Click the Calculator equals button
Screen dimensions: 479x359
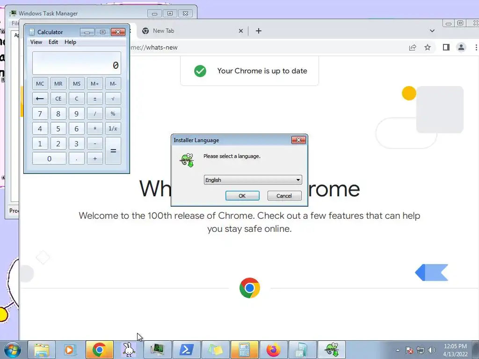click(x=113, y=151)
